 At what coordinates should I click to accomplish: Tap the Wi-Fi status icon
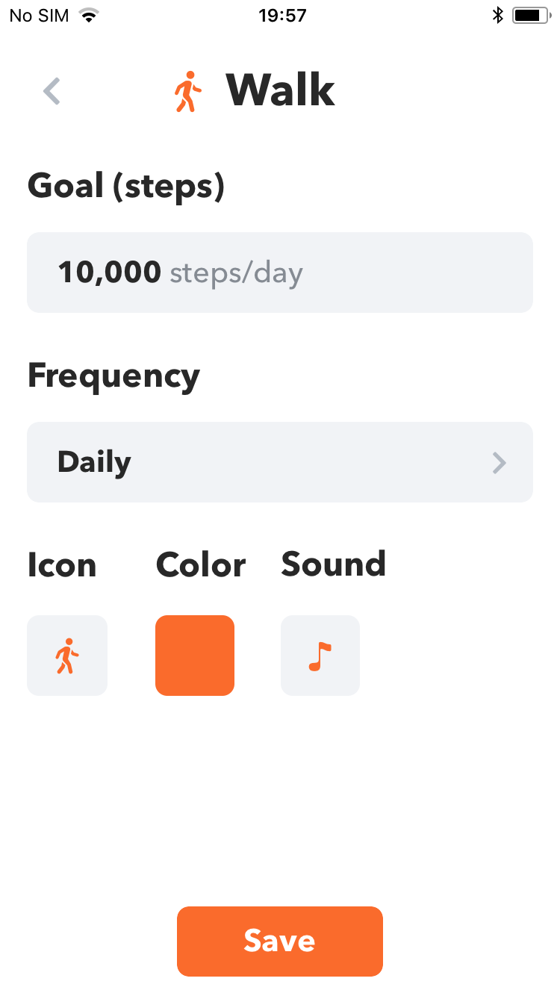[x=90, y=15]
